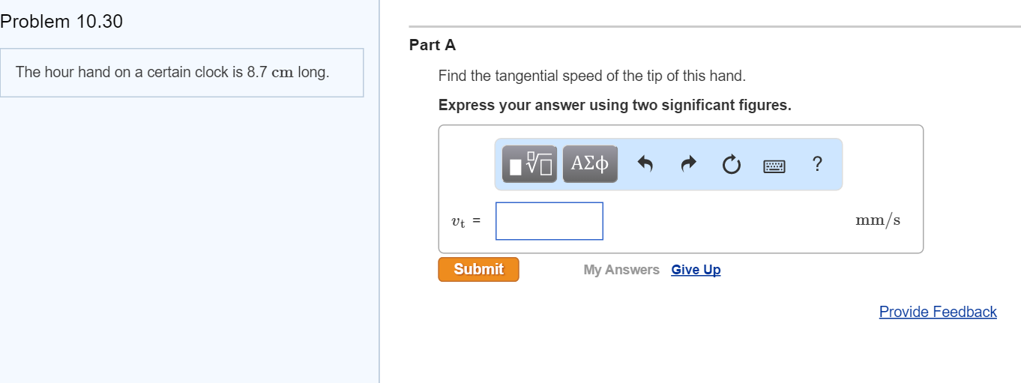This screenshot has width=1021, height=383.
Task: Click the mm/s unit label
Action: click(x=877, y=220)
